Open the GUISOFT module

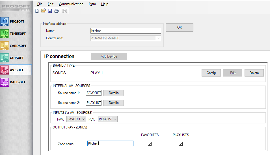pos(16,58)
